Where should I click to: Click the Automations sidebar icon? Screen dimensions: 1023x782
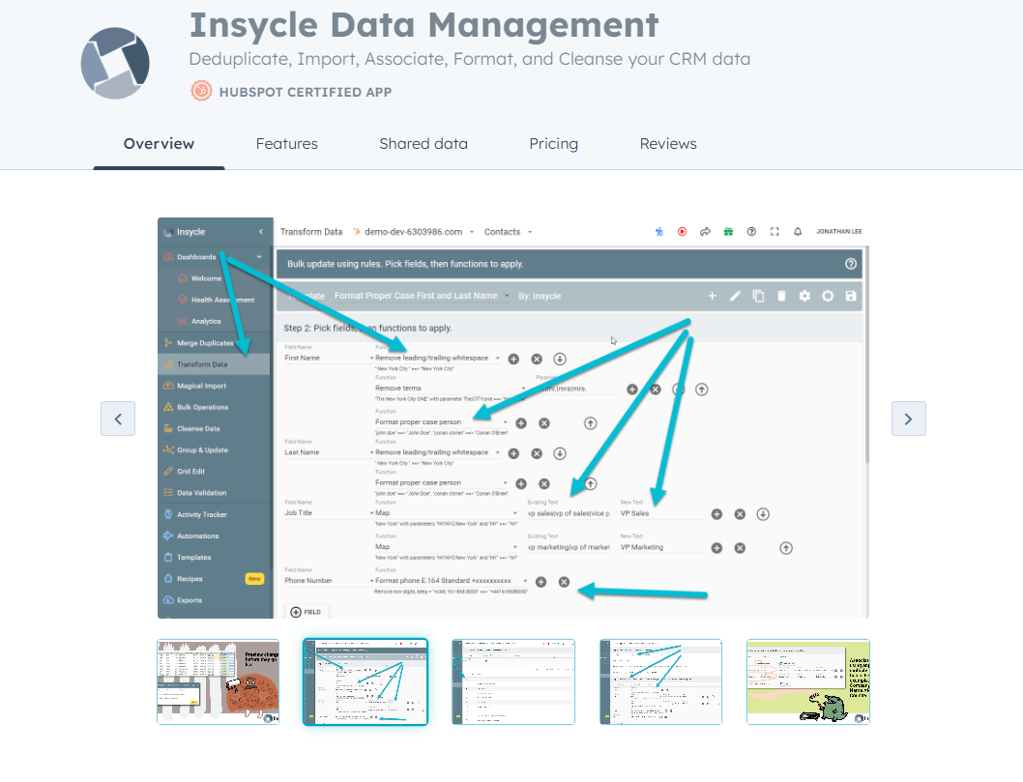168,536
